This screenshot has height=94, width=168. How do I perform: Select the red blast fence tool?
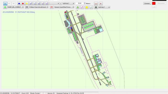(x=52, y=7)
